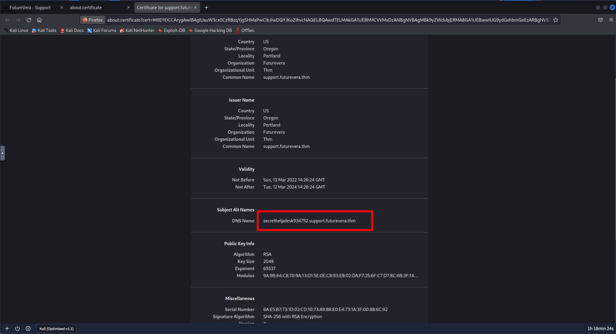Click the address bar URL field

[328, 20]
